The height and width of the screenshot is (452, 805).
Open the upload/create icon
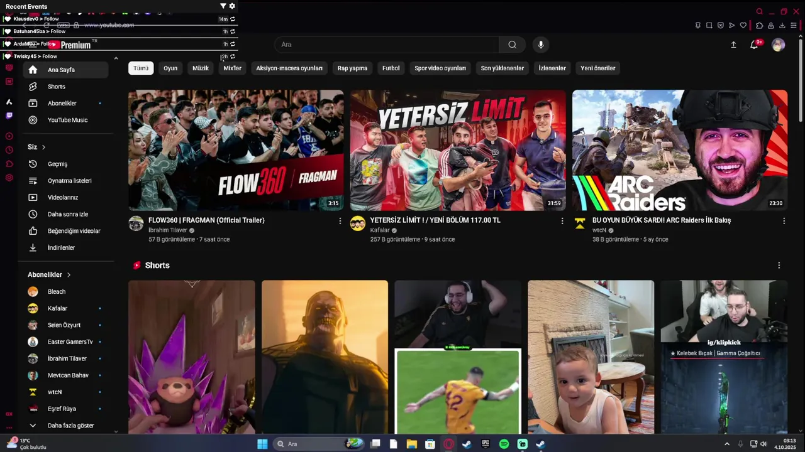pyautogui.click(x=733, y=45)
